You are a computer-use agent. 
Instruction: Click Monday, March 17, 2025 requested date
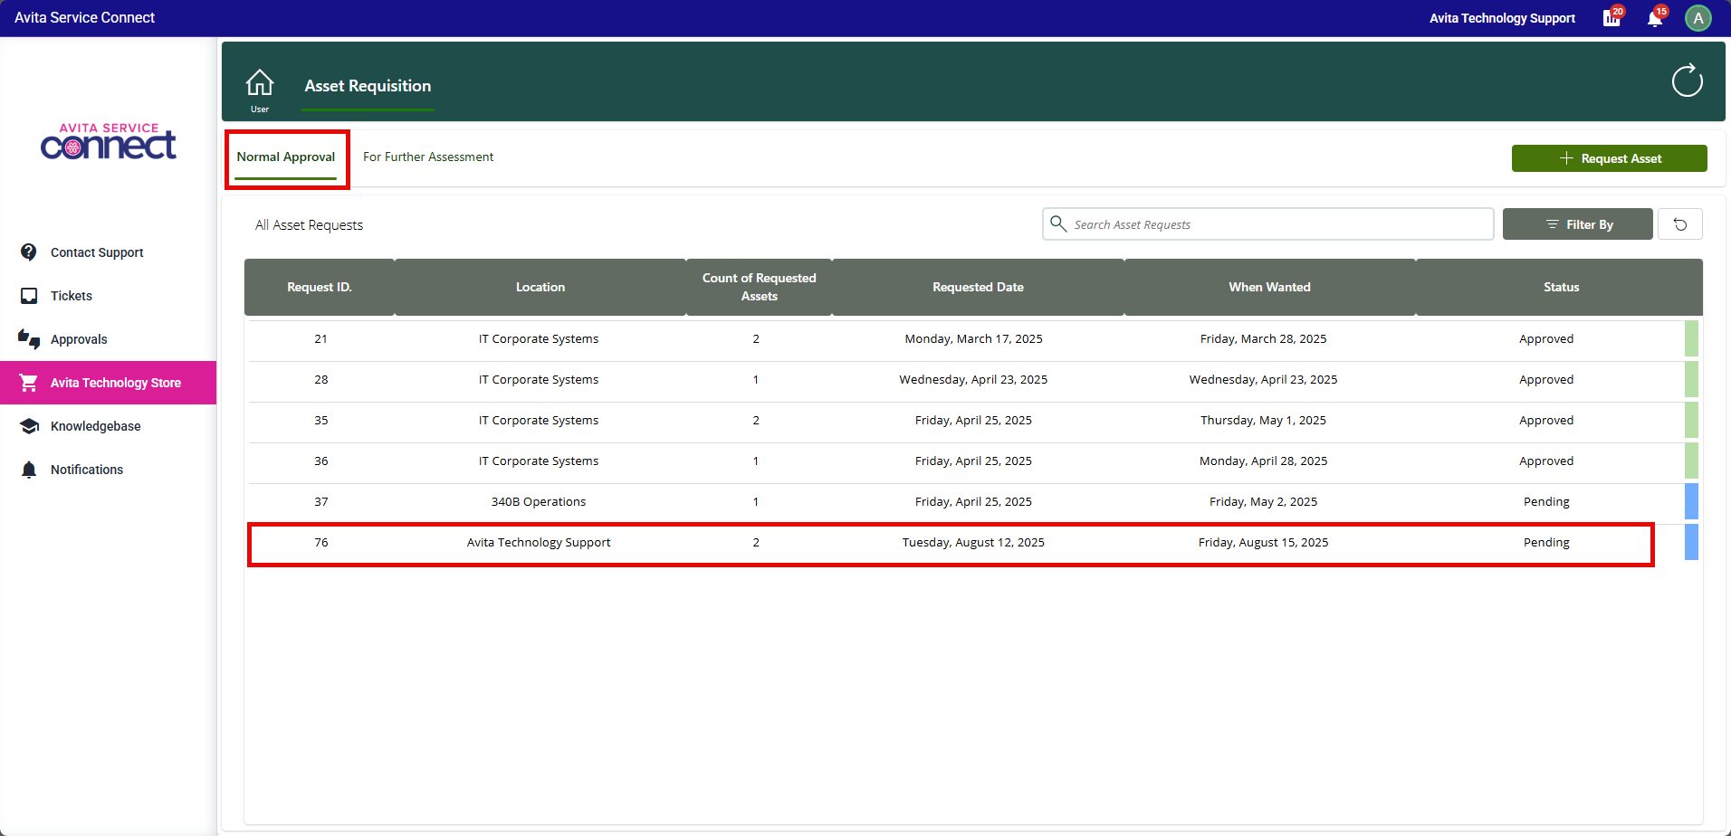pos(973,338)
